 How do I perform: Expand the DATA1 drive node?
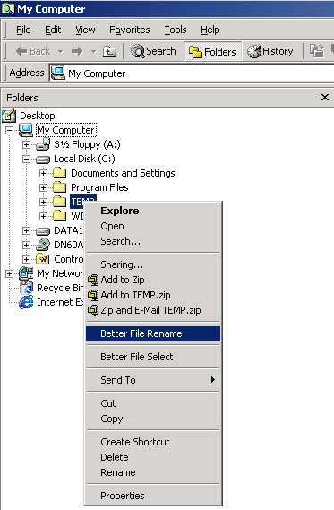(26, 230)
